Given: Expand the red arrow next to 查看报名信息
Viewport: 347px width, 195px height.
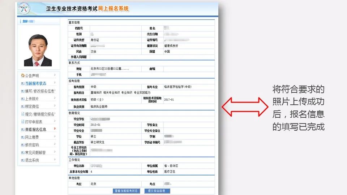Looking at the screenshot, I should coord(55,129).
